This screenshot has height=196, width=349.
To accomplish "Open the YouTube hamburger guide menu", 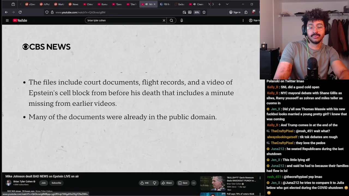I will (x=7, y=20).
